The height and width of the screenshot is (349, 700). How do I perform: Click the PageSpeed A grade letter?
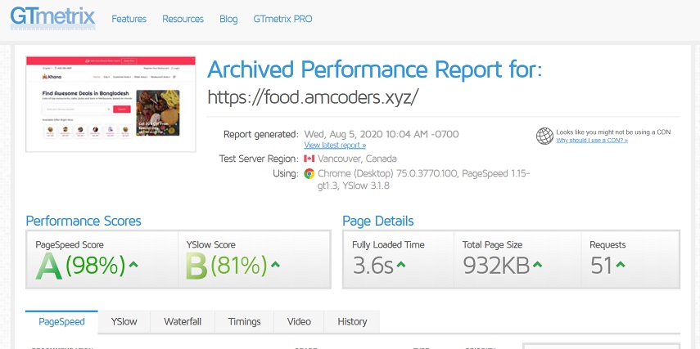49,266
